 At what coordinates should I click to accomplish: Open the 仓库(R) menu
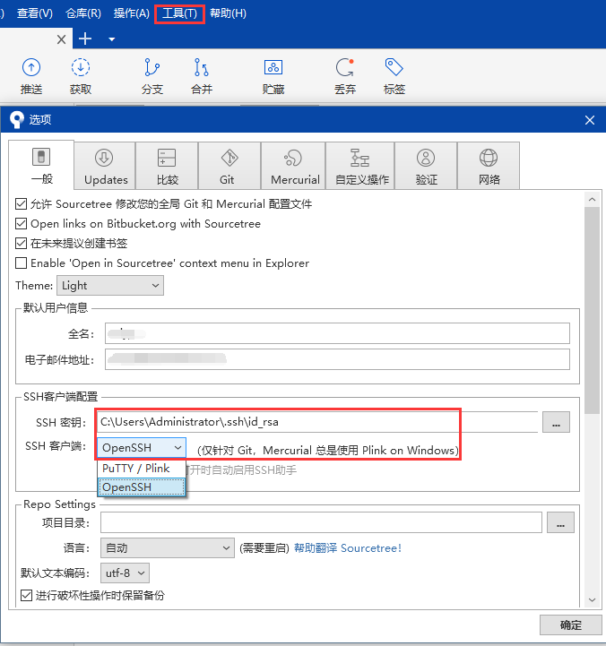click(x=83, y=13)
